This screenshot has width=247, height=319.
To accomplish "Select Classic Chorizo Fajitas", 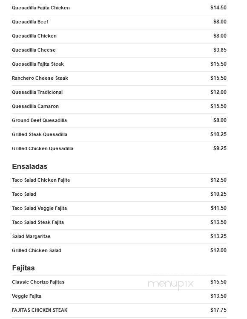I will pos(119,282).
